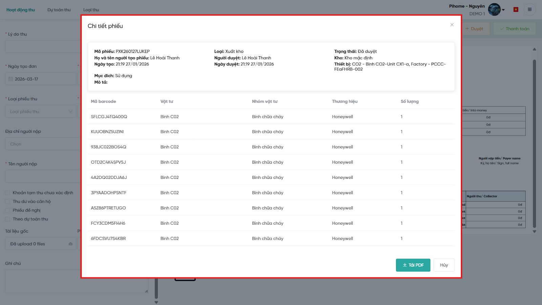This screenshot has width=542, height=305.
Task: Open the Loại thu tab
Action: point(91,10)
